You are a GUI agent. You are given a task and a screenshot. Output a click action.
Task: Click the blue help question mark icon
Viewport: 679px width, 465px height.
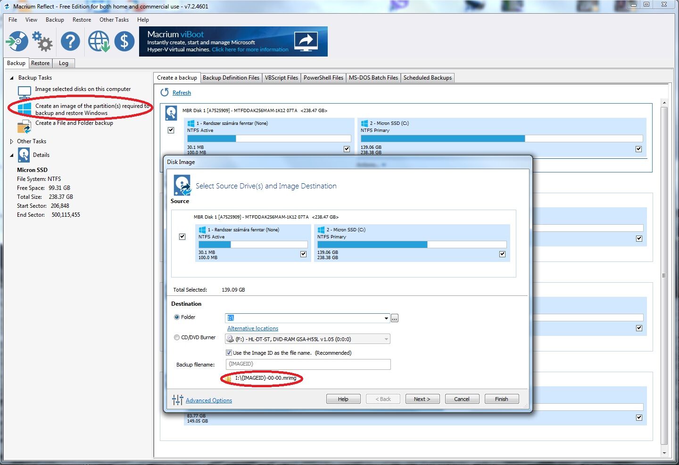click(x=70, y=41)
